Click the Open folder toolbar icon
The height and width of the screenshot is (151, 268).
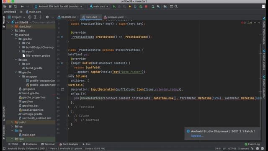5,7
